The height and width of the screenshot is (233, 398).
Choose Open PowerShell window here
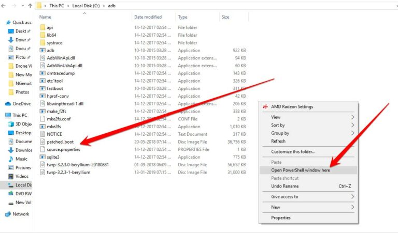point(301,170)
